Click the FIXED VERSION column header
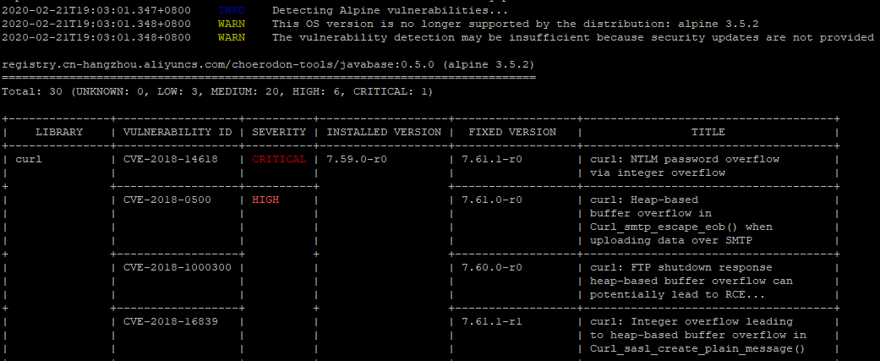The width and height of the screenshot is (880, 361). (x=512, y=132)
